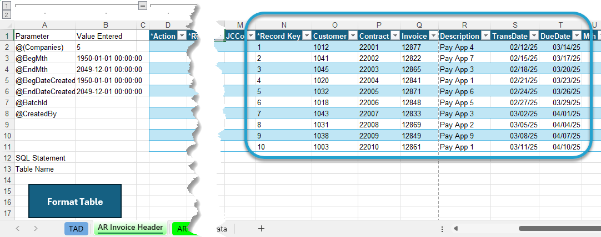This screenshot has width=601, height=237.
Task: Select column header R
Action: [x=464, y=25]
